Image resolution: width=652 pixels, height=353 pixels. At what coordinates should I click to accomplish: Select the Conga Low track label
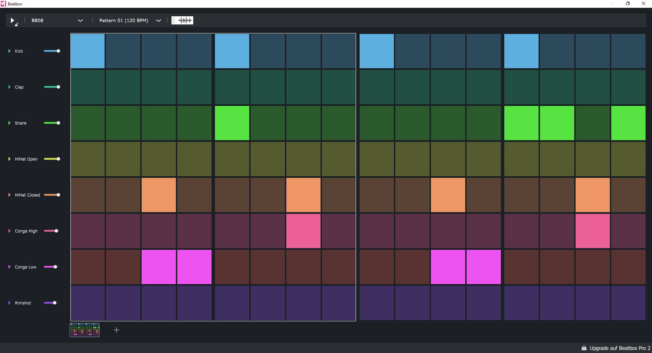coord(25,267)
